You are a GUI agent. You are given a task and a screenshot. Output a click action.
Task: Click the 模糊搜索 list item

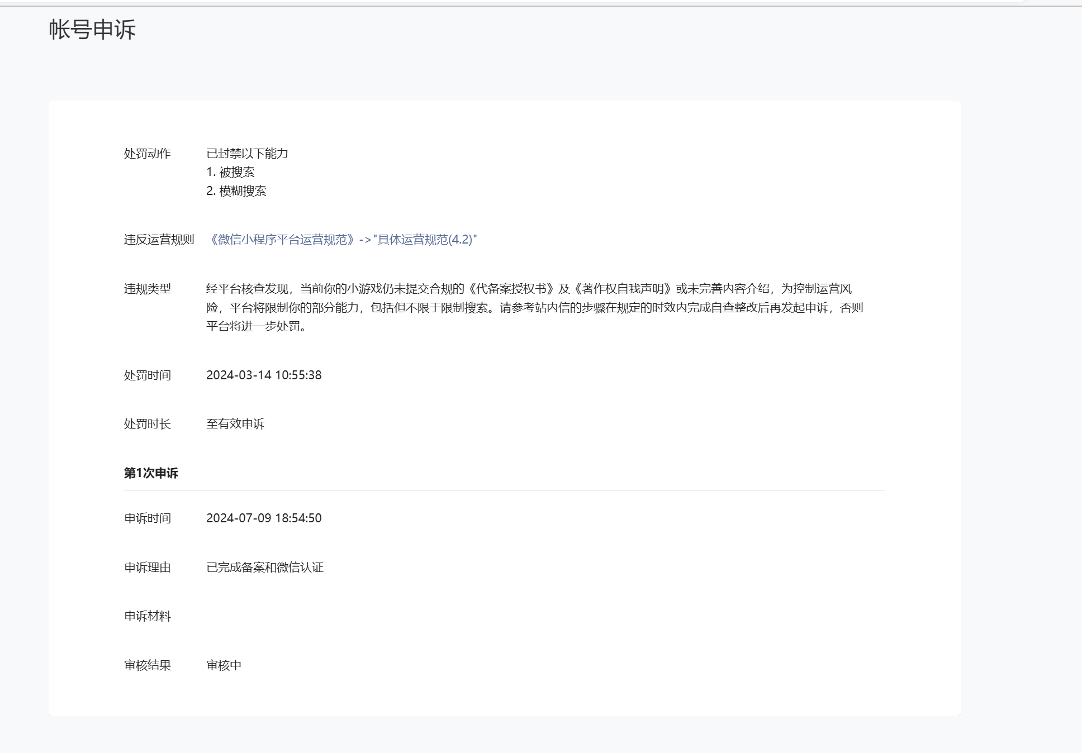pyautogui.click(x=236, y=191)
